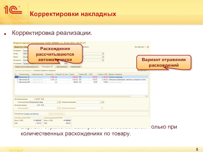203x152 pixels.
Task: Click Характеристика column header
Action: tap(38, 74)
